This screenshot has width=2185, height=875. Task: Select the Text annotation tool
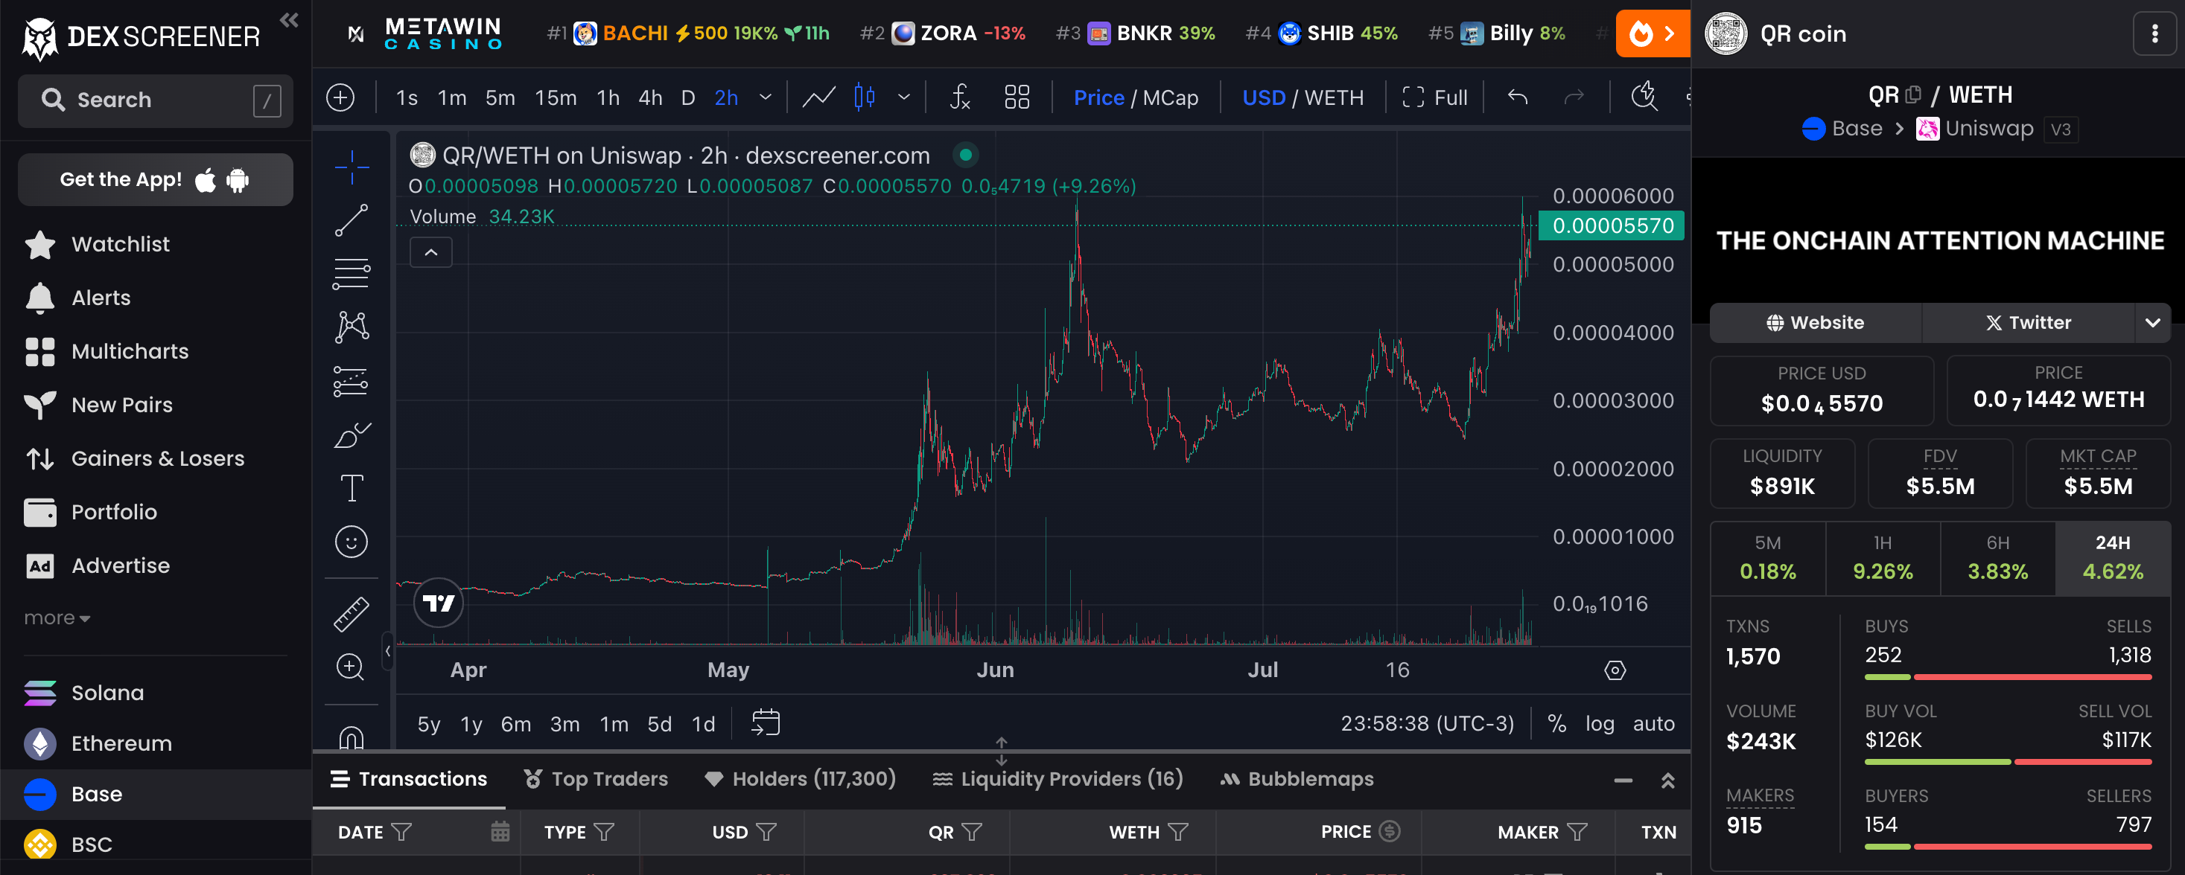[352, 488]
